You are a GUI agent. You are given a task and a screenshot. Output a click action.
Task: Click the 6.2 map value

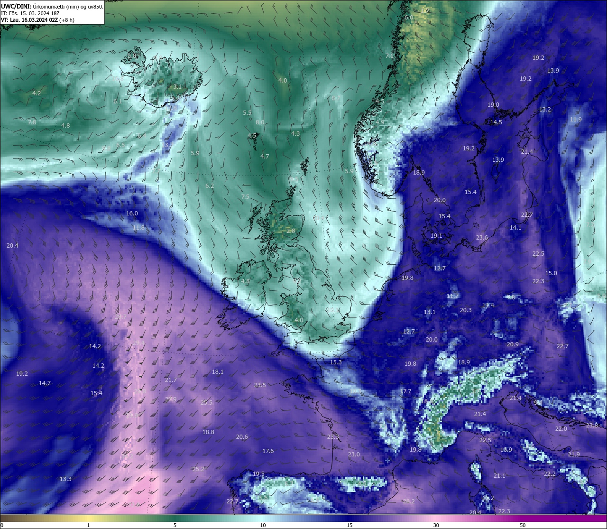[x=210, y=186]
